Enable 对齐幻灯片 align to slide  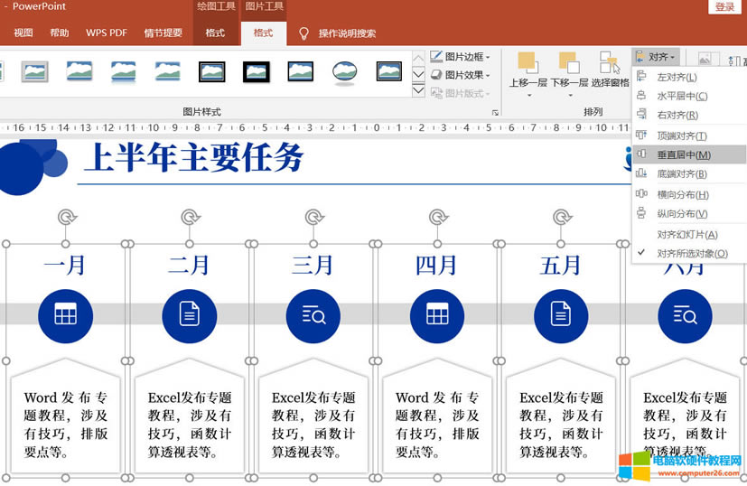coord(686,235)
